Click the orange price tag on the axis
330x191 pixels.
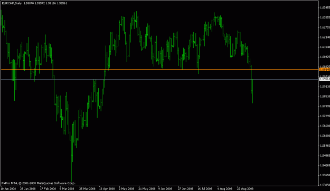pos(325,70)
